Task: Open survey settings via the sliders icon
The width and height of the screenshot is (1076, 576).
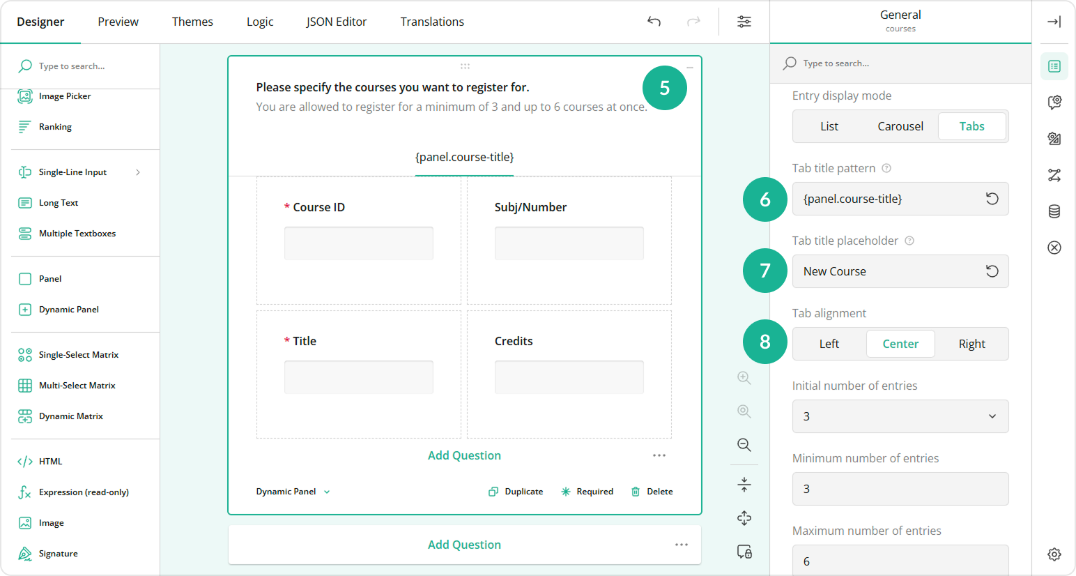Action: [744, 22]
